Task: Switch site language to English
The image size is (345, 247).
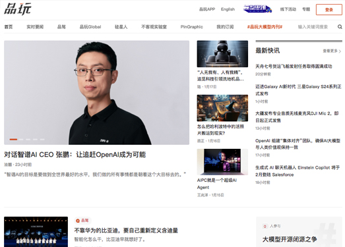Action: [x=228, y=9]
